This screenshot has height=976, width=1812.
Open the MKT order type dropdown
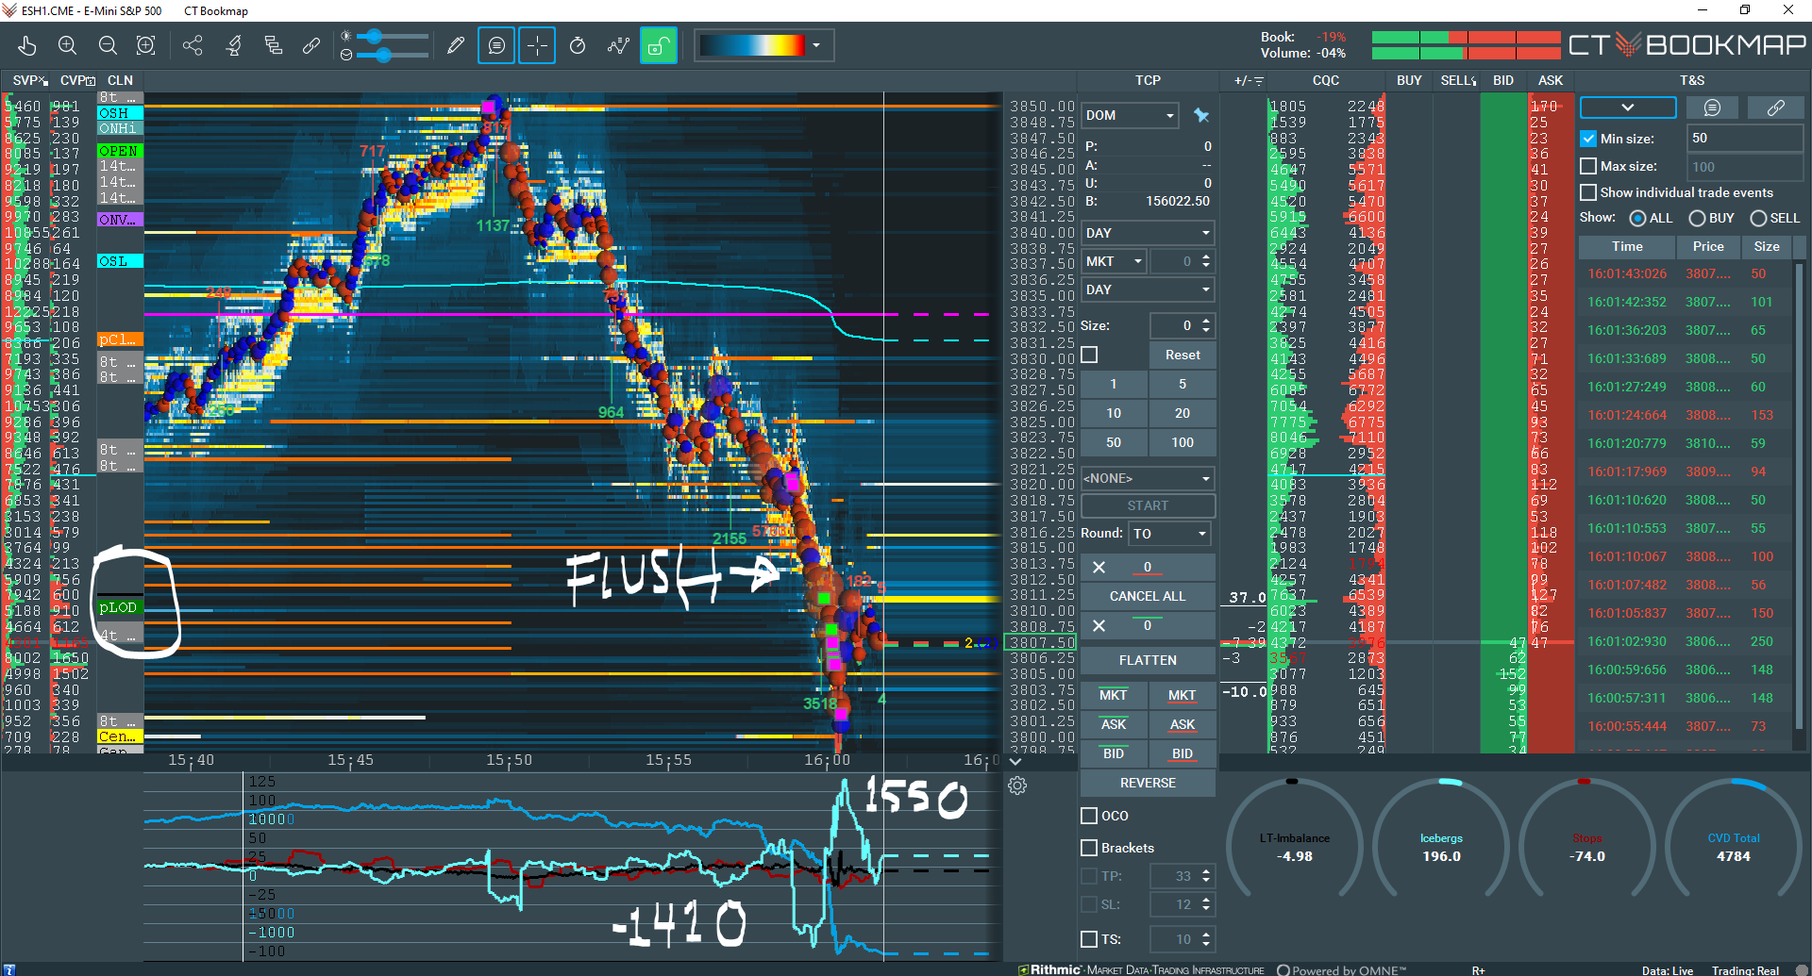(1114, 261)
